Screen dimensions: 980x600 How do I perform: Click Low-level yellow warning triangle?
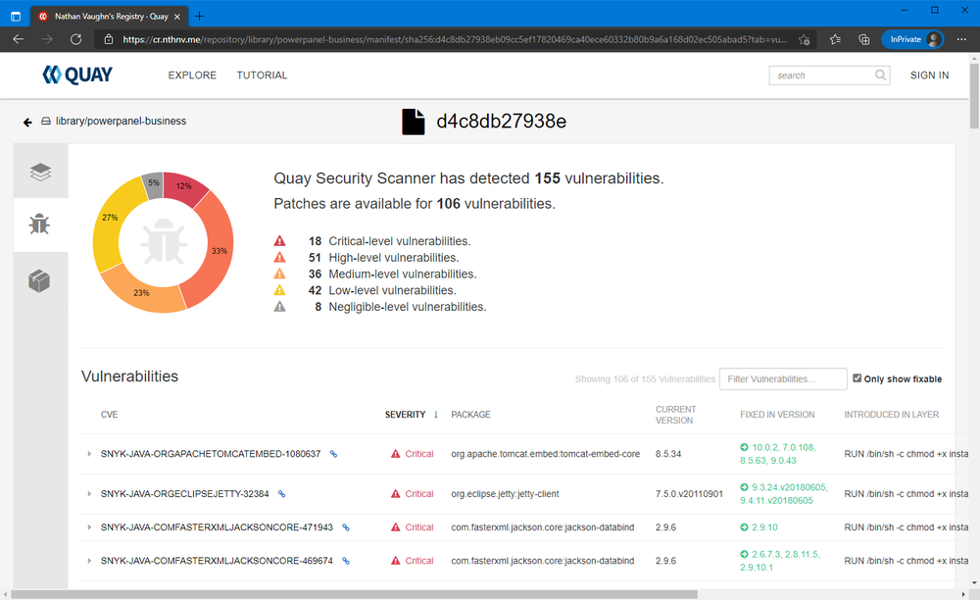(279, 290)
